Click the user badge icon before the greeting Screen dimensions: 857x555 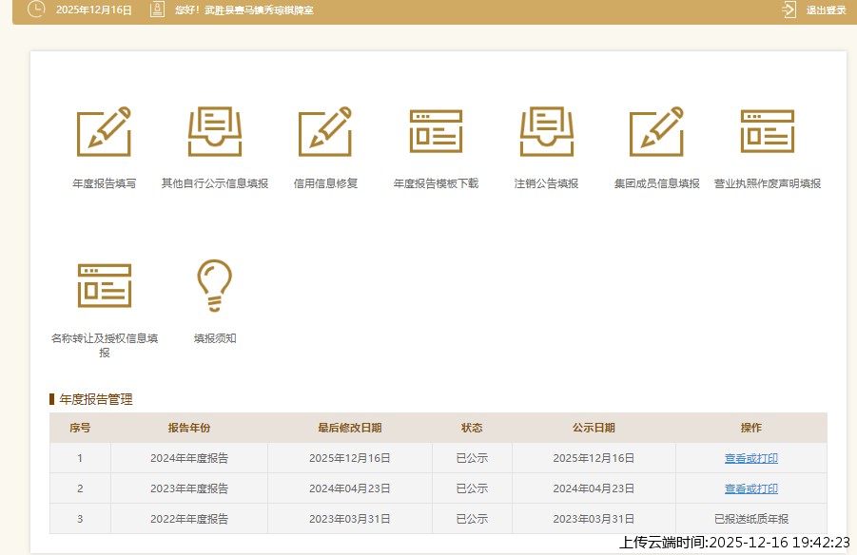pyautogui.click(x=156, y=11)
